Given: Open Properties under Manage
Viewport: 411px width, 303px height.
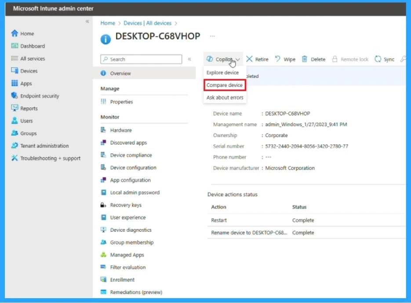Looking at the screenshot, I should click(x=121, y=102).
